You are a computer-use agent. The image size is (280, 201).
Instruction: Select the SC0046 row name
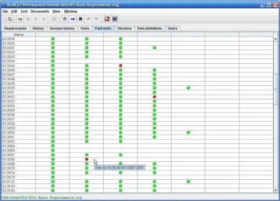[9, 70]
